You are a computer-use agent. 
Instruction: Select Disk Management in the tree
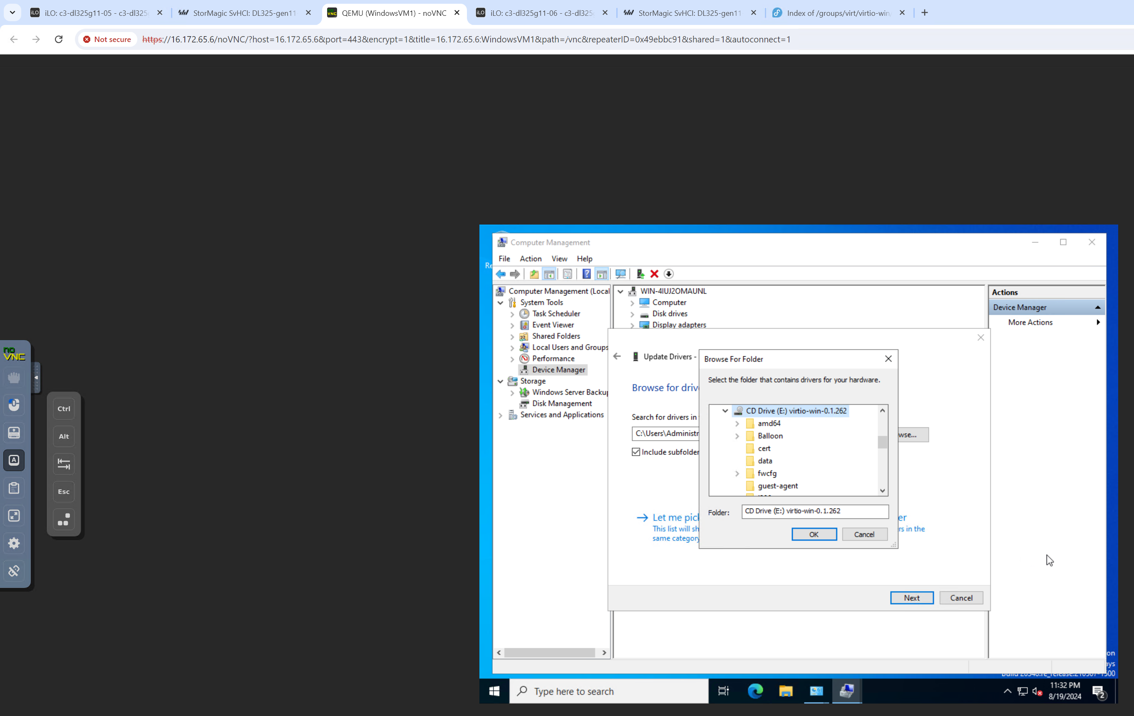tap(562, 404)
